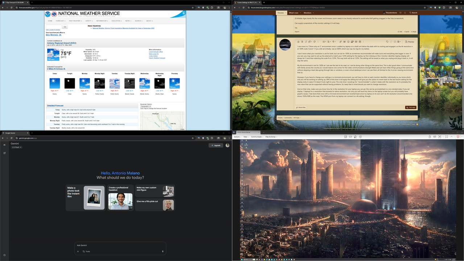Viewport: 464px width, 261px height.
Task: Preview the forum reply
Action: tap(410, 42)
